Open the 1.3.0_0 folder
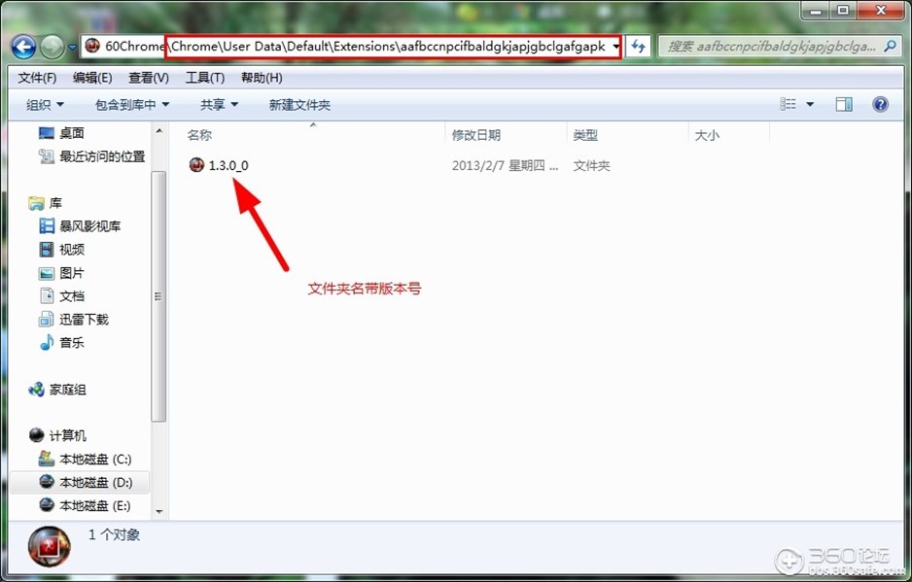Screen dimensions: 912x582 point(228,165)
